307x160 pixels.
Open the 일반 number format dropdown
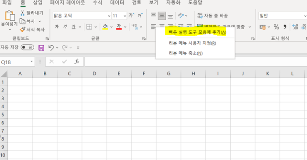pyautogui.click(x=305, y=16)
